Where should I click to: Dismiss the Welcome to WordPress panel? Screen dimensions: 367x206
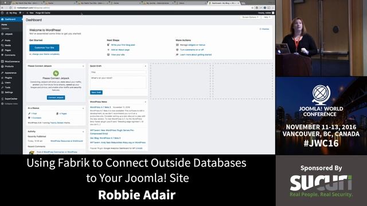click(x=264, y=29)
